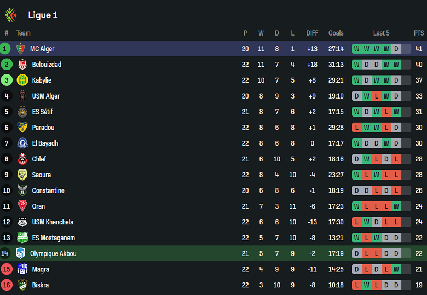Click the ES Sétif club crest
The height and width of the screenshot is (295, 427).
pos(22,112)
